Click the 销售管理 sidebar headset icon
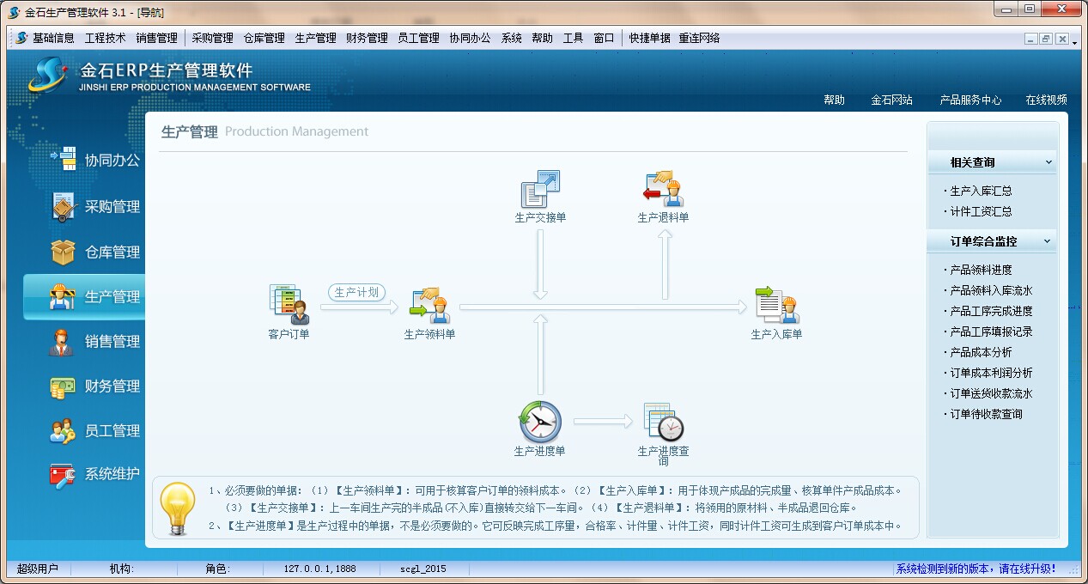1088x584 pixels. tap(63, 341)
